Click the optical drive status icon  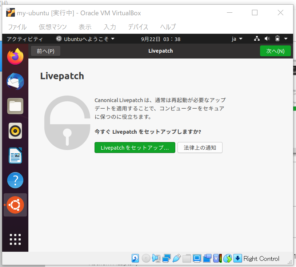tap(146, 258)
